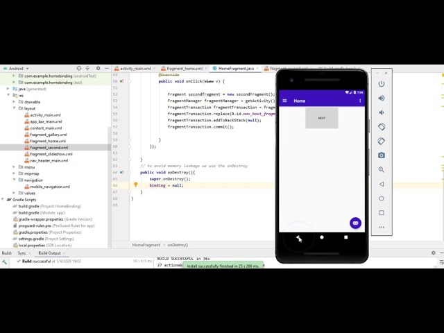The image size is (444, 333).
Task: Activate emulator zoom magnifier tool
Action: [x=382, y=169]
